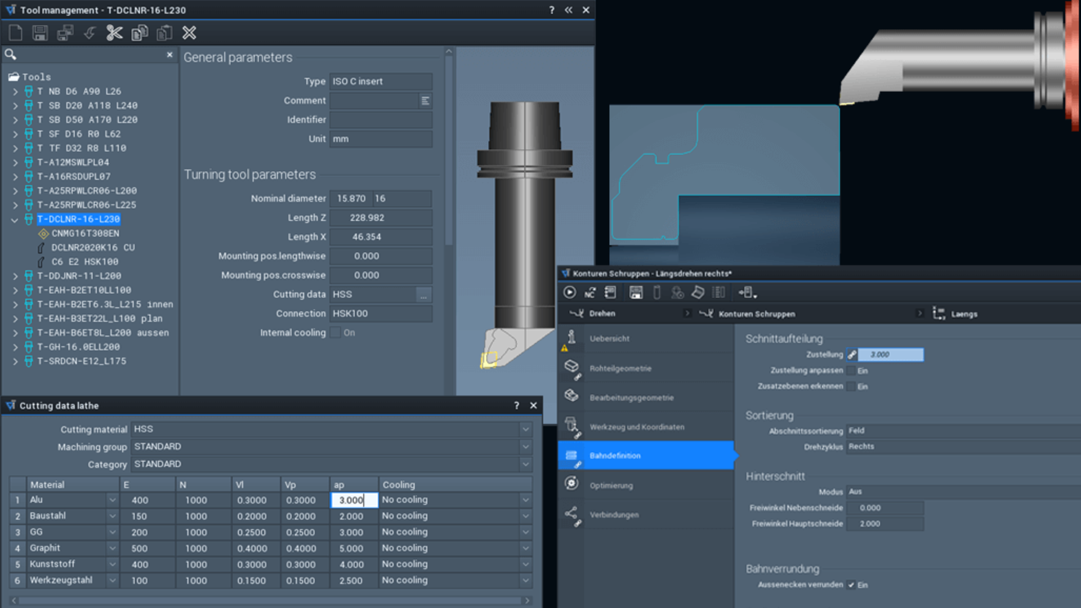Viewport: 1081px width, 608px height.
Task: Uncheck the Aussenecken verrunden checkbox
Action: pyautogui.click(x=852, y=585)
